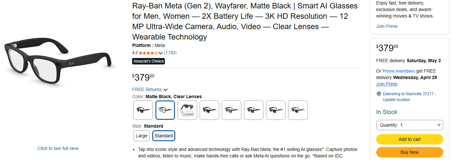Follow the Prime members link
453x160 pixels.
coord(398,71)
